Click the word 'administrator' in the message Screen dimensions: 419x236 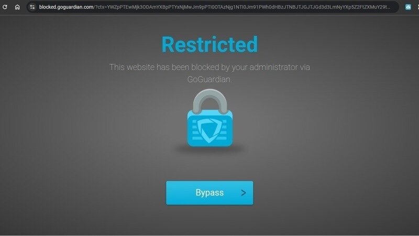tap(273, 67)
